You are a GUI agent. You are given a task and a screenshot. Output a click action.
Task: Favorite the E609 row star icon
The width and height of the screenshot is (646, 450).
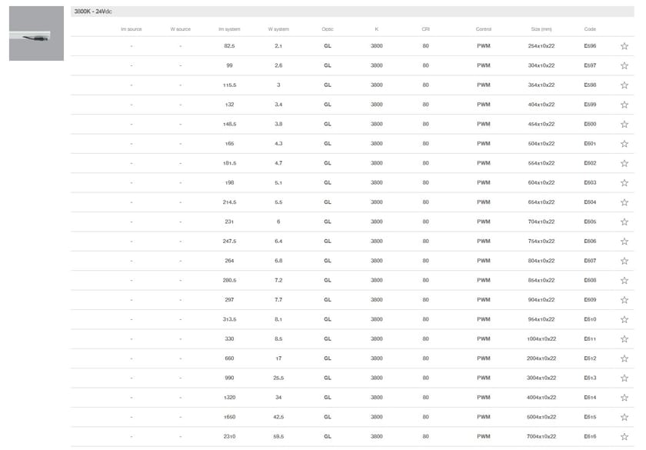[x=624, y=300]
